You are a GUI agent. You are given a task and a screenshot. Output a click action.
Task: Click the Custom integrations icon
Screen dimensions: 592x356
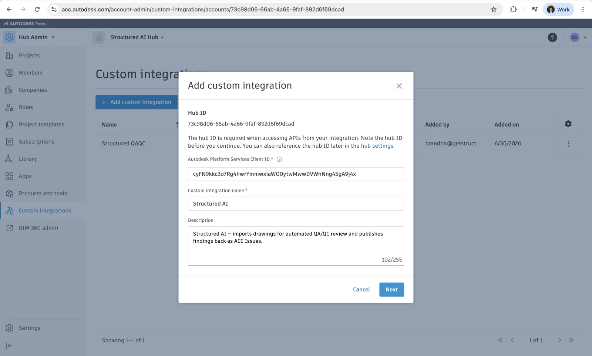click(x=9, y=211)
